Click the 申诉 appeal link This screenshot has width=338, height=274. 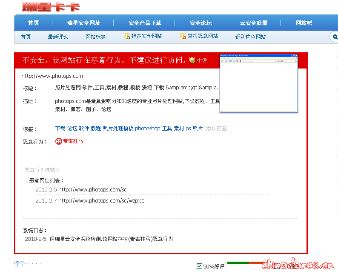tap(202, 60)
